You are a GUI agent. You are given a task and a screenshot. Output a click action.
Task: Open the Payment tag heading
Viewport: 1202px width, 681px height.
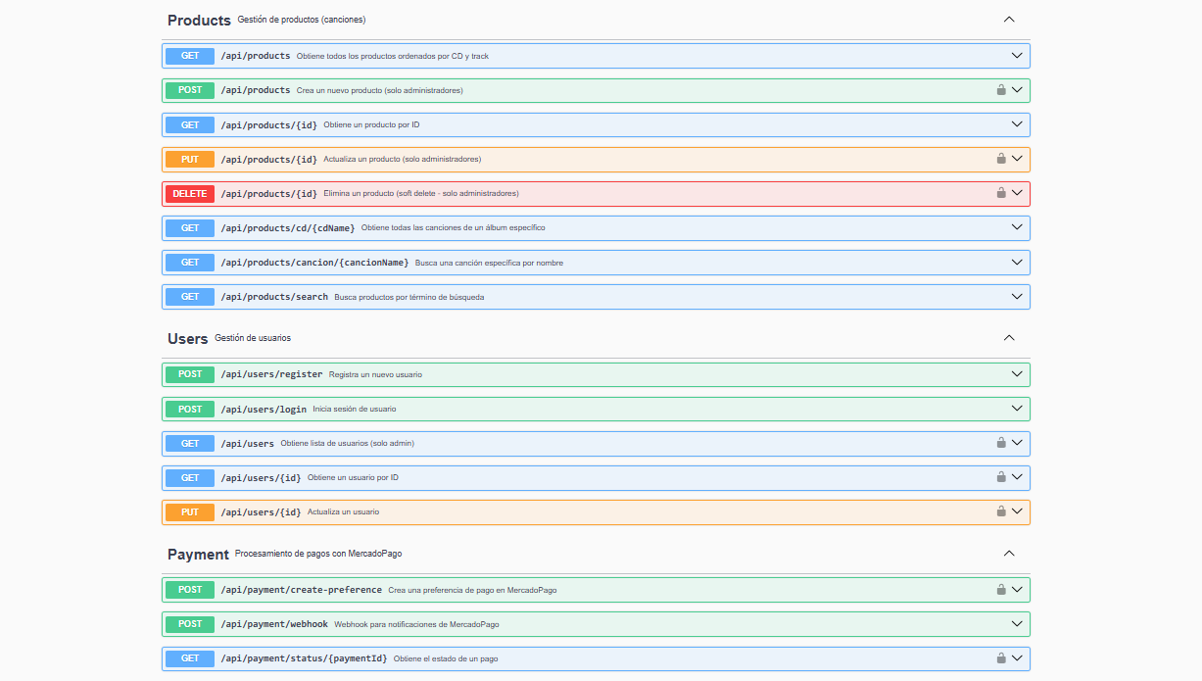coord(198,554)
